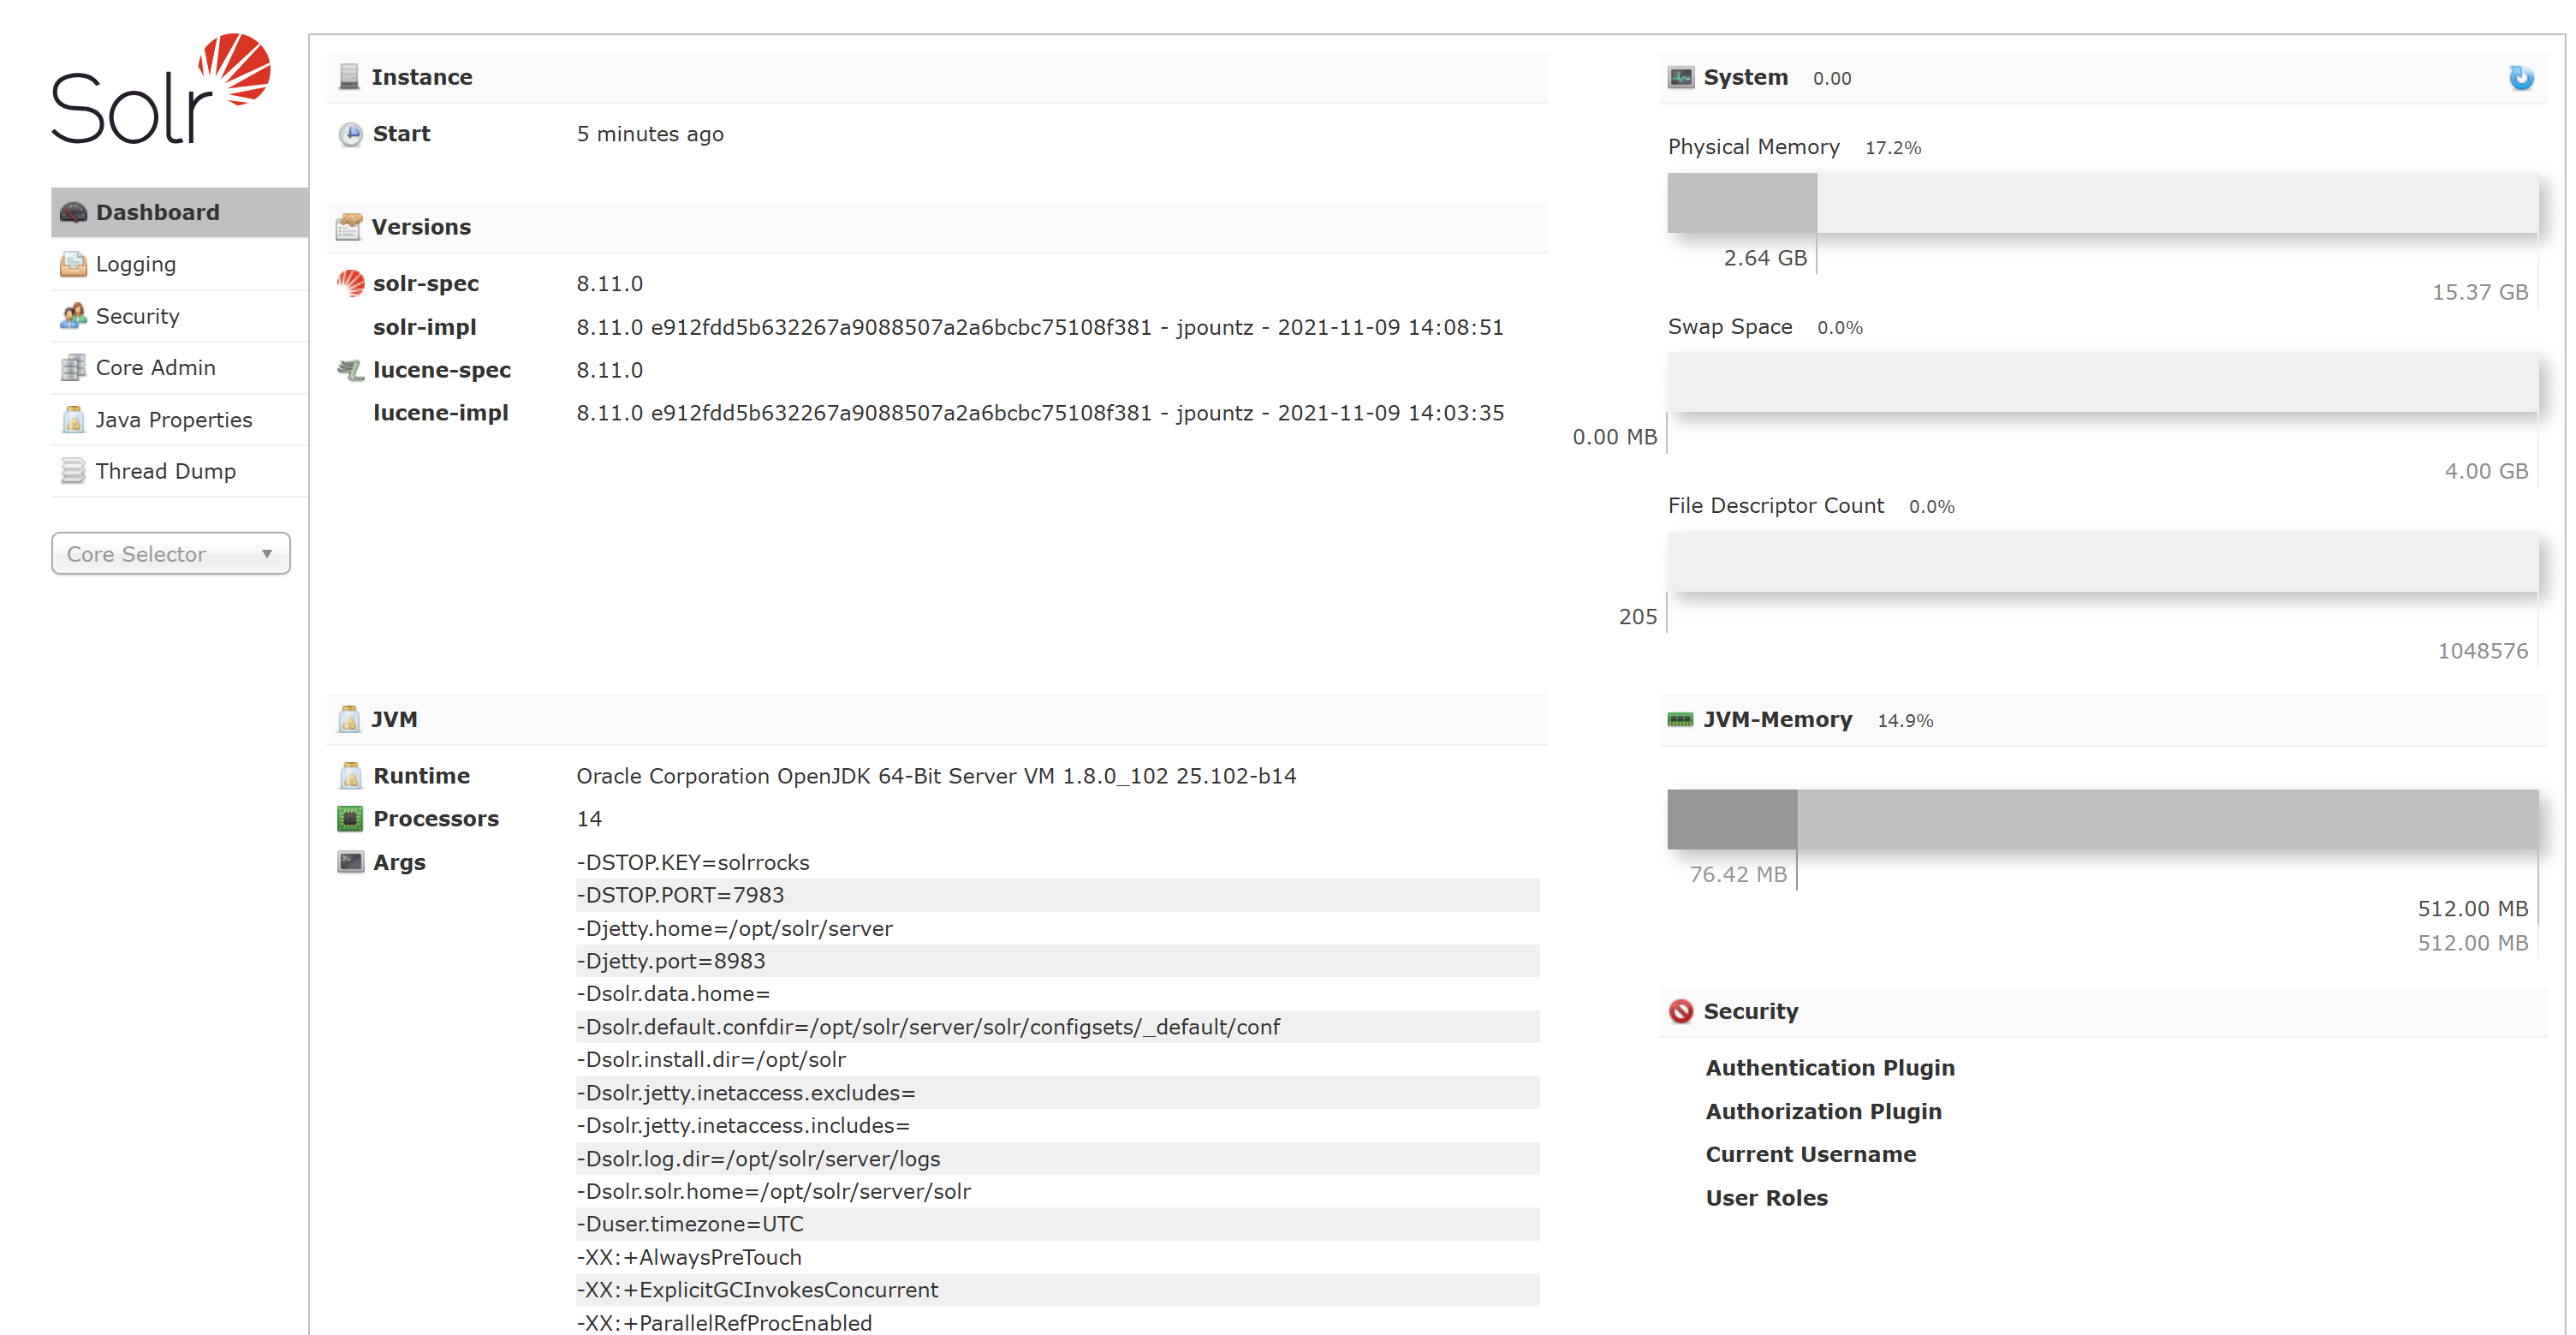Open the Thread Dump page
Image resolution: width=2576 pixels, height=1335 pixels.
pos(179,471)
